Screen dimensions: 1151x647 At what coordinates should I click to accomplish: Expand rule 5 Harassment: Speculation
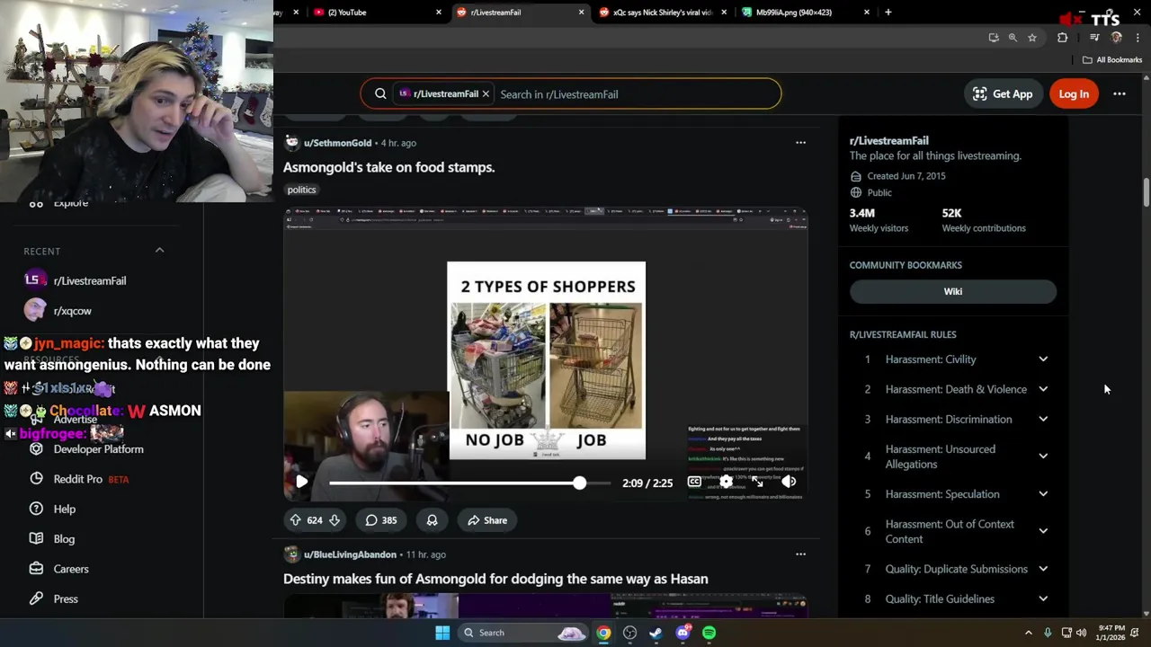tap(1043, 494)
